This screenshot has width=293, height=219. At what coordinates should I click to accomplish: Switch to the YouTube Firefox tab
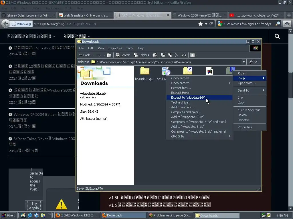(x=256, y=15)
